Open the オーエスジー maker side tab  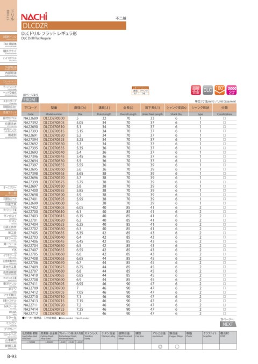coord(9,188)
